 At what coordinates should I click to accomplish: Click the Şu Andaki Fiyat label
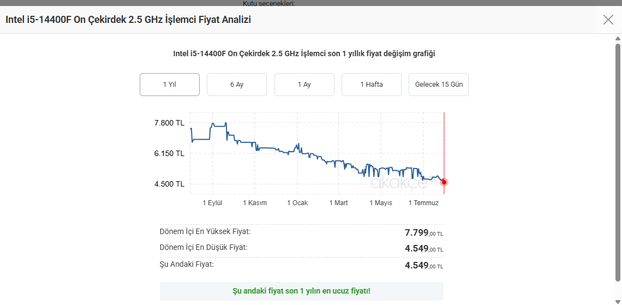pos(187,264)
